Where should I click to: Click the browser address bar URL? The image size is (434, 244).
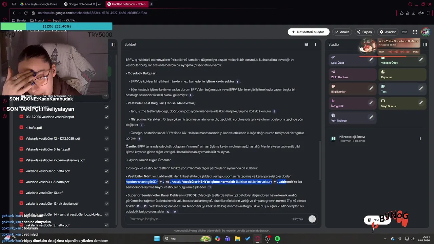pos(92,13)
